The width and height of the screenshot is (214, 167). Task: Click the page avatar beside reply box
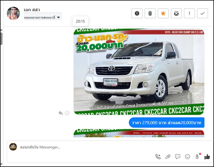[13, 147]
